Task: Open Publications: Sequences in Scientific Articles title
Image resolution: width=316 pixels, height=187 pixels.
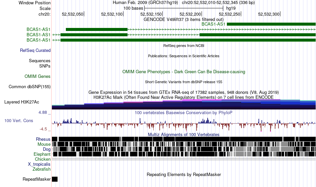Action: click(x=184, y=56)
